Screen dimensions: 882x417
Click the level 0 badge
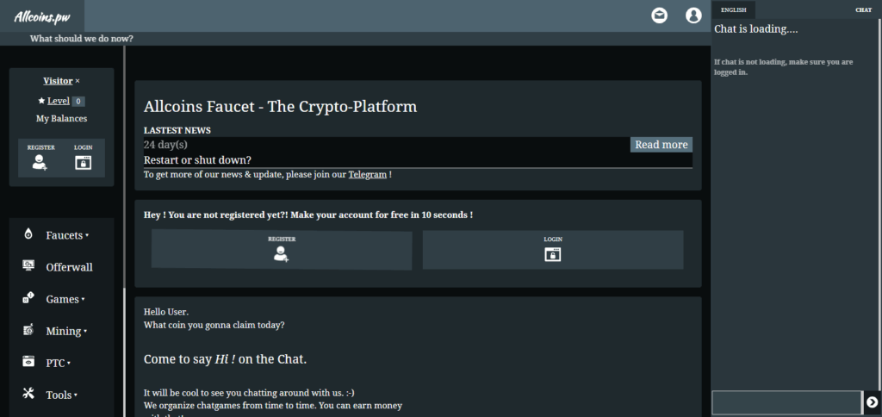point(78,102)
